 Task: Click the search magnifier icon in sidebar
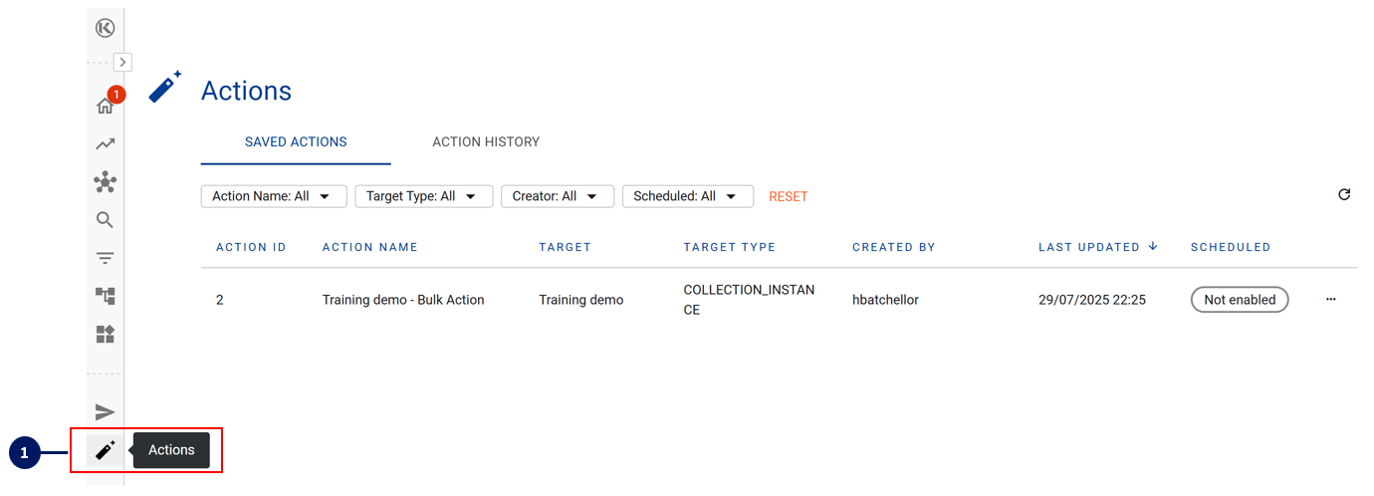click(x=105, y=220)
